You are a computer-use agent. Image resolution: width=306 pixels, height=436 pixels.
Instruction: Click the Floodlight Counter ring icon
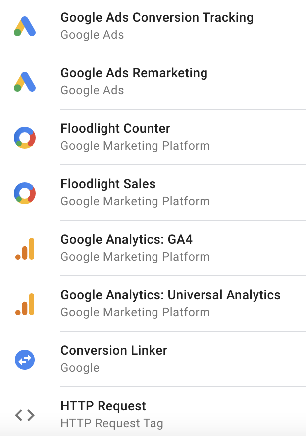point(25,138)
